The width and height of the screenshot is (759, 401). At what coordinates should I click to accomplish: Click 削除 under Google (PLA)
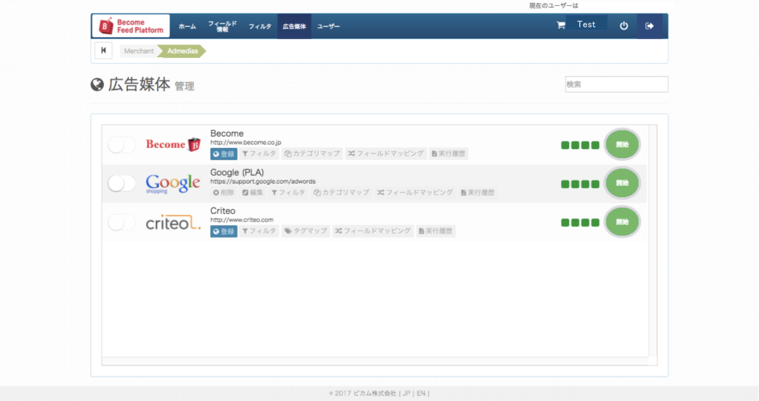click(x=224, y=192)
